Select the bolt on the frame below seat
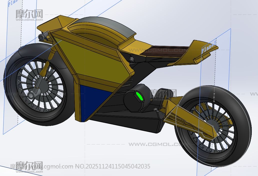Image resolution: width=258 pixels, height=176 pixels. tap(131, 59)
